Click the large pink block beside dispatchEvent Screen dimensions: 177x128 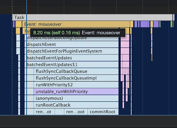pos(125,44)
